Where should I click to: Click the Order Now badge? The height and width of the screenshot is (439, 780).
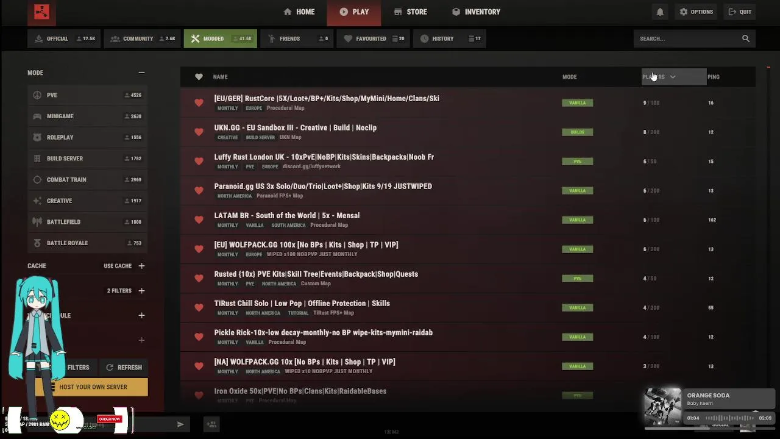110,419
